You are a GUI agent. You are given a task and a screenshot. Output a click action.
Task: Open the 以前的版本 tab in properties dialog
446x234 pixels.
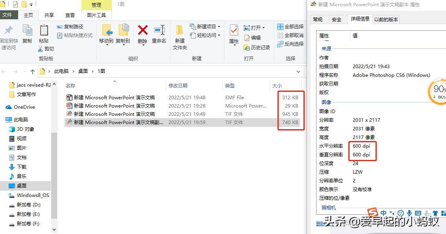click(x=386, y=19)
